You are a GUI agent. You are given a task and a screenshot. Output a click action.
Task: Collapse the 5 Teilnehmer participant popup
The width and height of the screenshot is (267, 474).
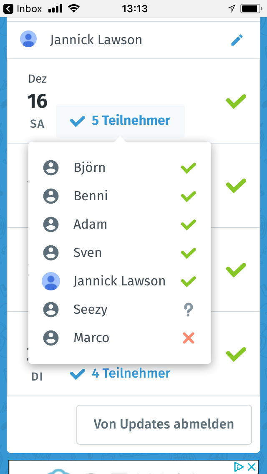[120, 121]
